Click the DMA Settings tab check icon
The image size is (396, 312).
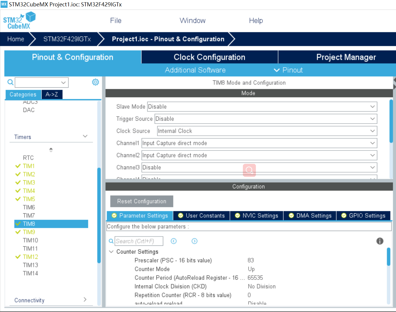(x=291, y=216)
